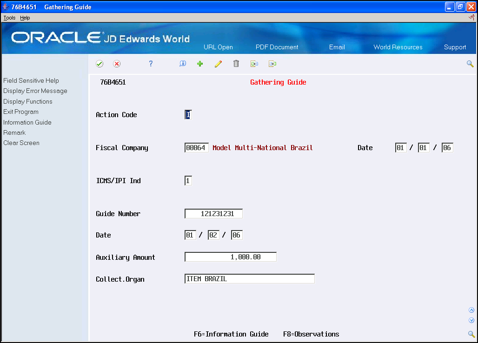Click the red X cancel icon

116,64
